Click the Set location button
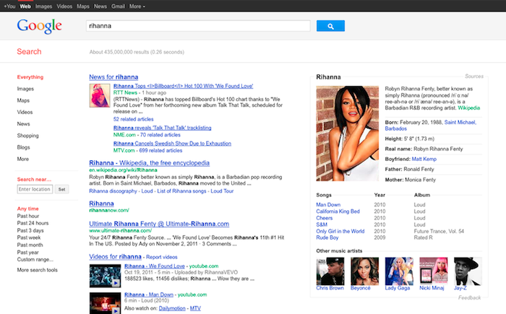The height and width of the screenshot is (314, 506). pos(61,189)
